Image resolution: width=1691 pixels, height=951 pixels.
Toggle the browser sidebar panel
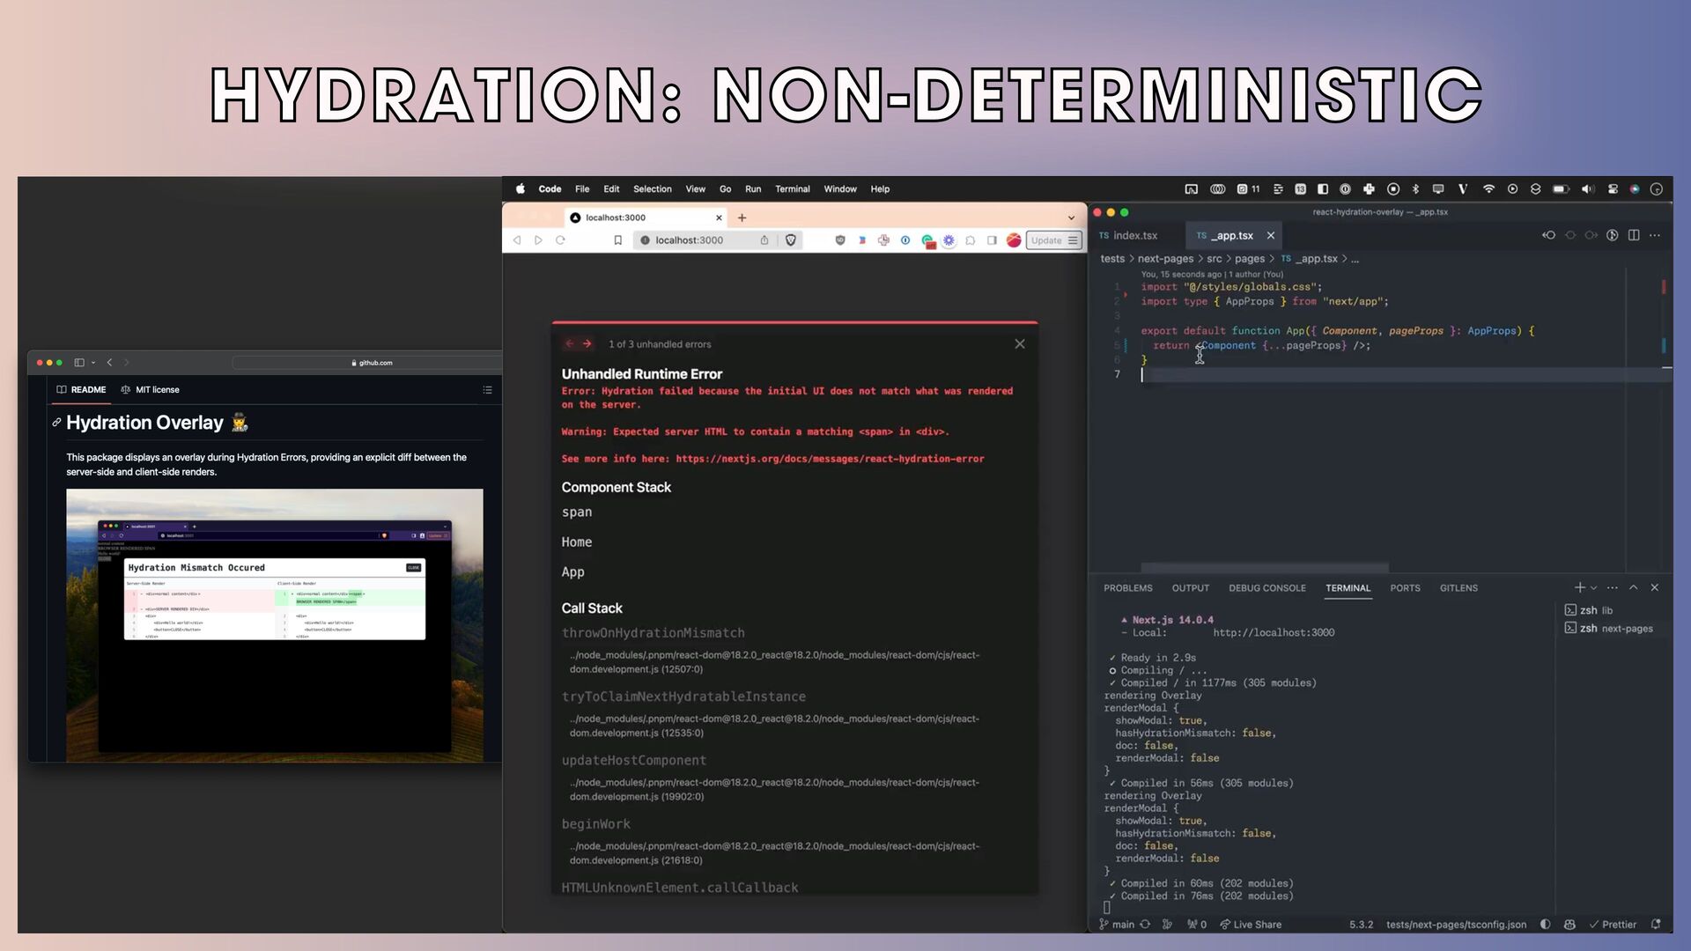click(x=992, y=240)
